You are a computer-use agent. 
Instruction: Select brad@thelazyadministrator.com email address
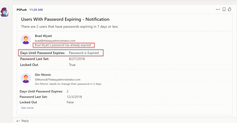[x=55, y=41]
